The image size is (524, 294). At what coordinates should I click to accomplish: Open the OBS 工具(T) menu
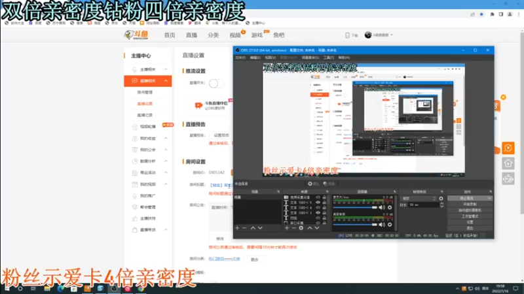click(x=329, y=57)
